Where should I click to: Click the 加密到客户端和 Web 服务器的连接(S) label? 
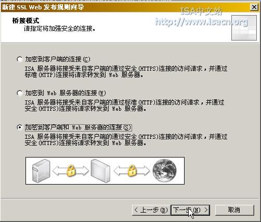(x=79, y=127)
